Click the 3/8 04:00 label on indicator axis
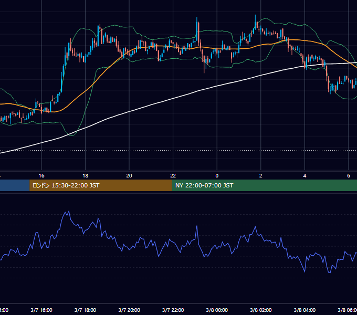The image size is (357, 315). tap(304, 310)
